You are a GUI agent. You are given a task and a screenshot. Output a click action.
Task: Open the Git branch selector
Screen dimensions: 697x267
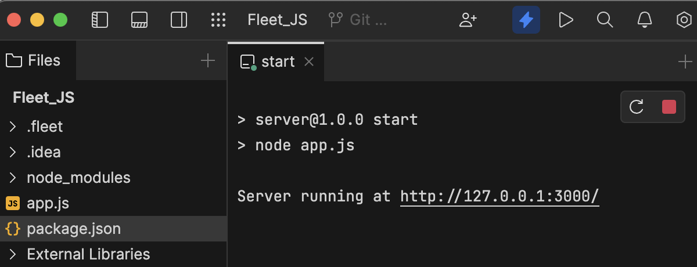point(358,20)
